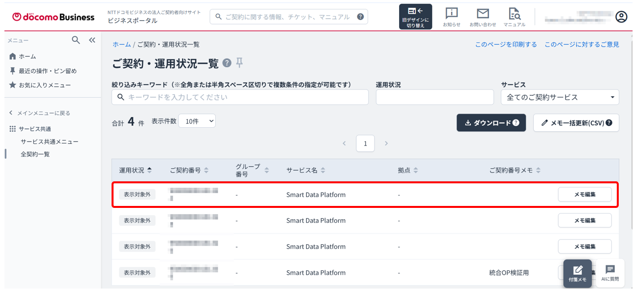The height and width of the screenshot is (289, 633).
Task: Click the ダウンロード button
Action: (x=491, y=123)
